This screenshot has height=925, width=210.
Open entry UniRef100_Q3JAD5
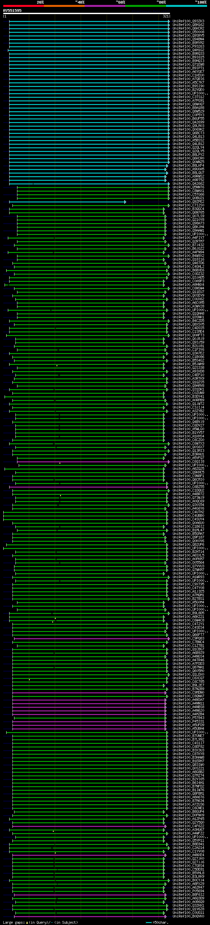click(x=188, y=278)
